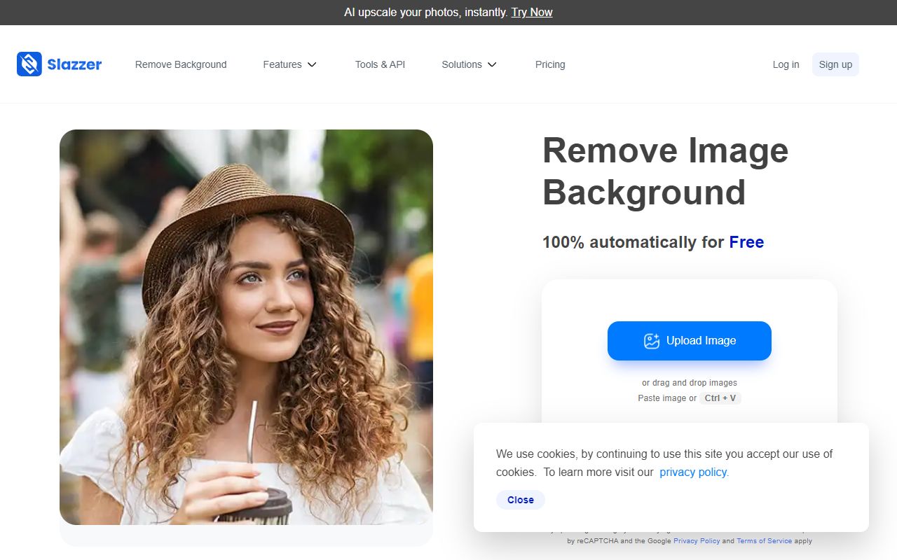Screen dimensions: 897x560
Task: Open the Features menu label
Action: point(282,64)
